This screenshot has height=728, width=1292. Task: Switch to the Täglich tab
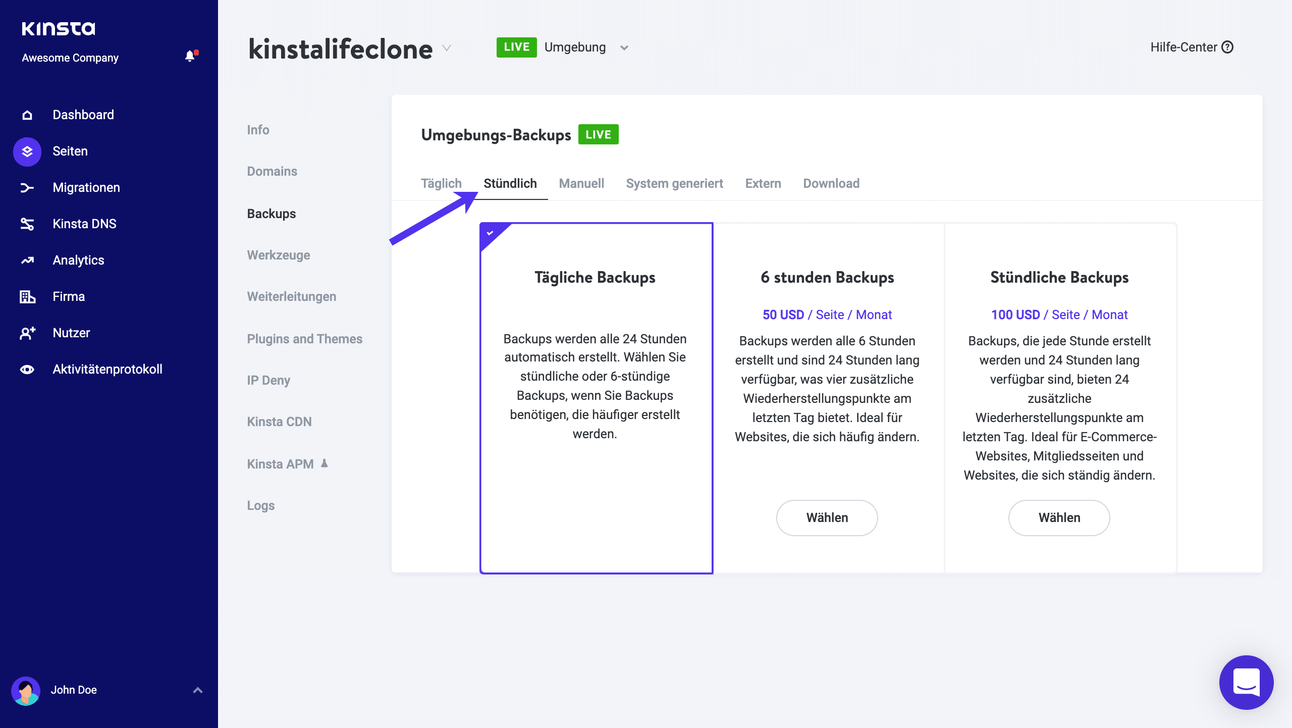point(441,183)
